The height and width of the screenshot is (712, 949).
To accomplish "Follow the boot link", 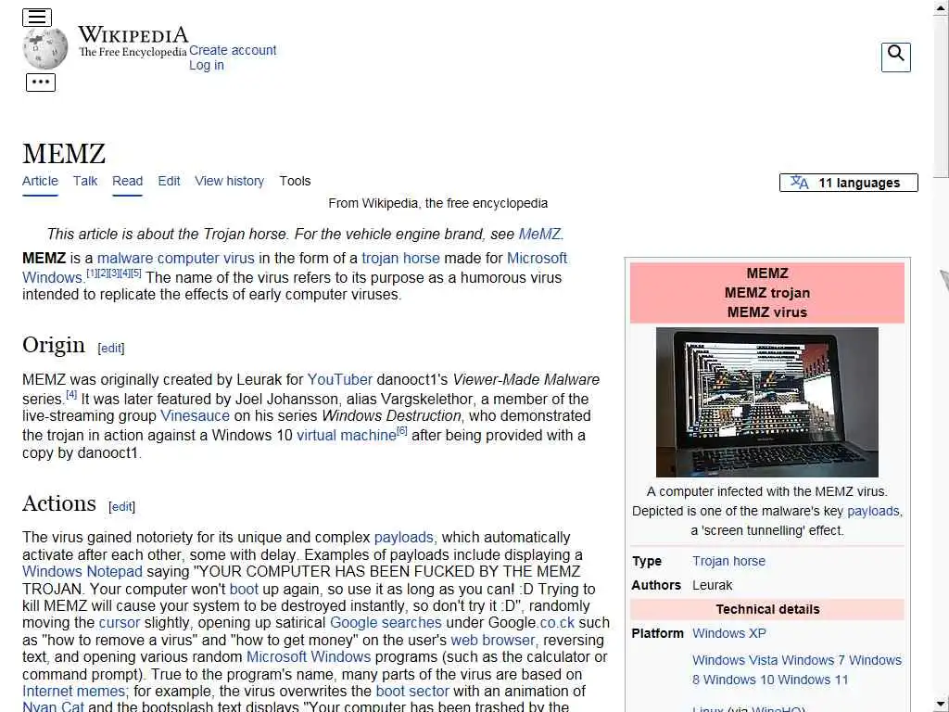I will coord(244,589).
